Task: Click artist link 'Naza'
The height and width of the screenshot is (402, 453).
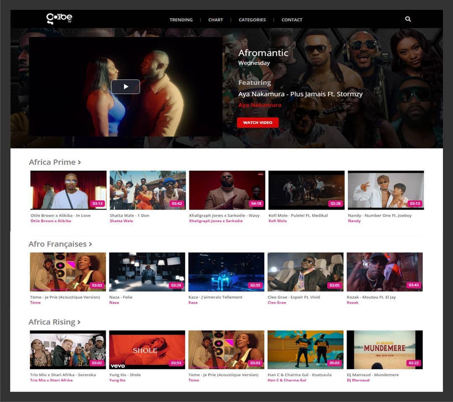Action: [x=114, y=303]
